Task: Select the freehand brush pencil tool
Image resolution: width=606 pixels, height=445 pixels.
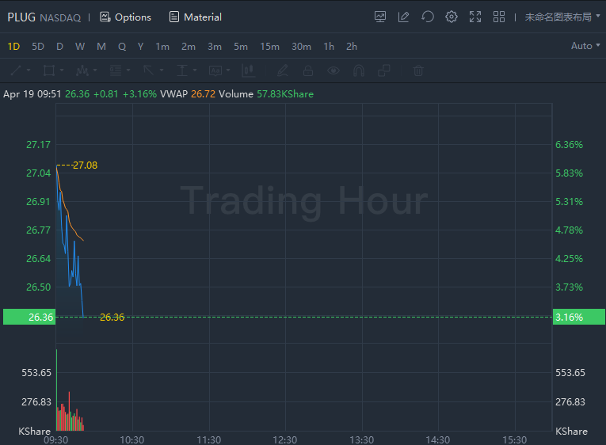Action: 283,70
